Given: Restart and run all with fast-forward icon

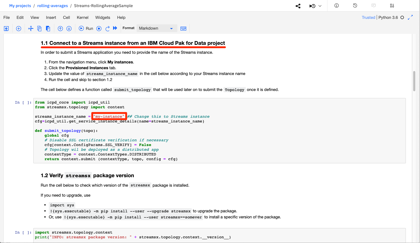Looking at the screenshot, I should [115, 28].
